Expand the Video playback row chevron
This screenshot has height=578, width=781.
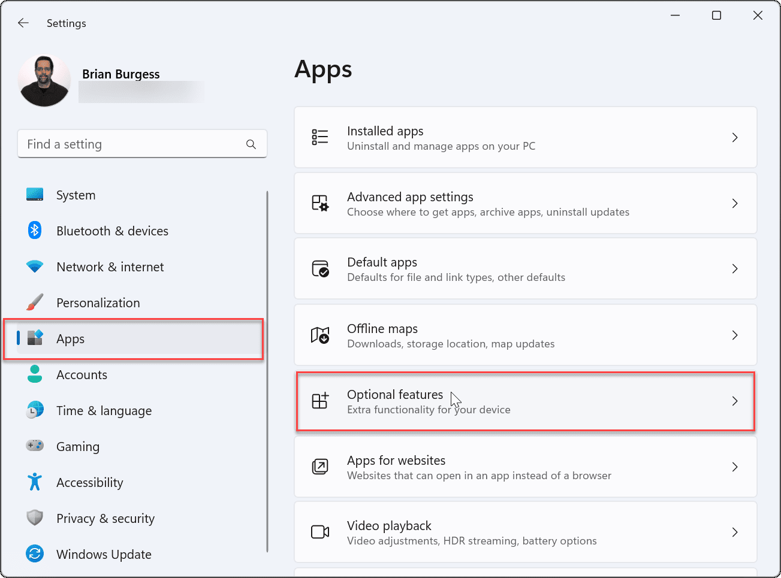[735, 532]
